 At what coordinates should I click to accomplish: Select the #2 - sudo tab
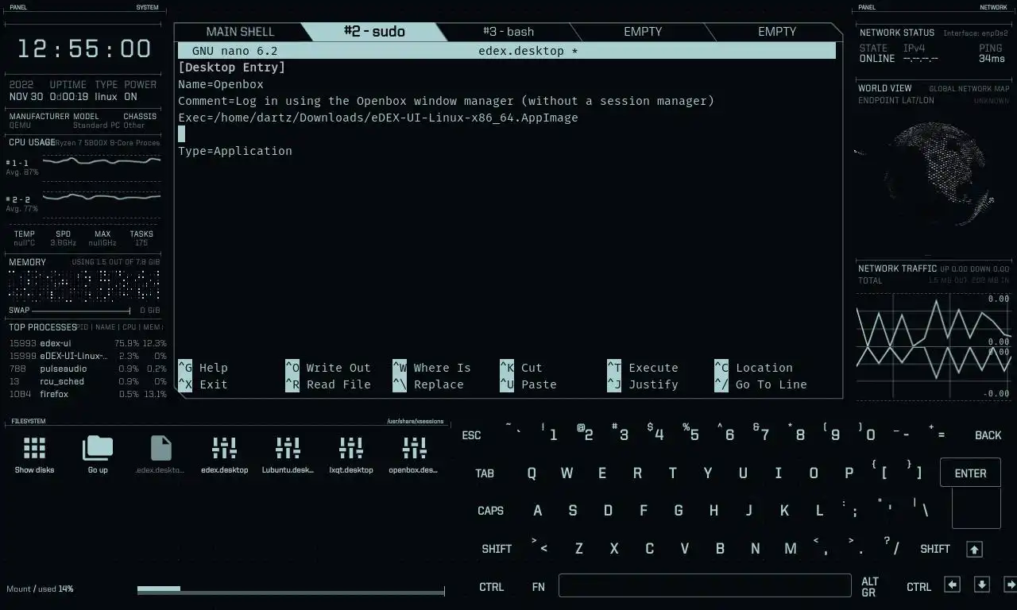(x=374, y=32)
